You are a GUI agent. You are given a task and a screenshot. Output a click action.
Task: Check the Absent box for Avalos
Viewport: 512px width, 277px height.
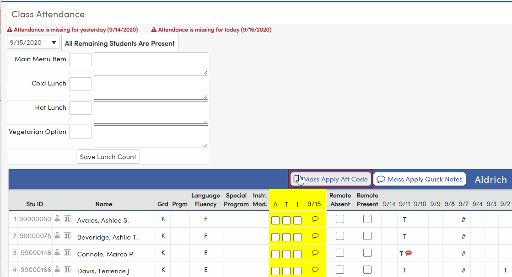click(275, 219)
